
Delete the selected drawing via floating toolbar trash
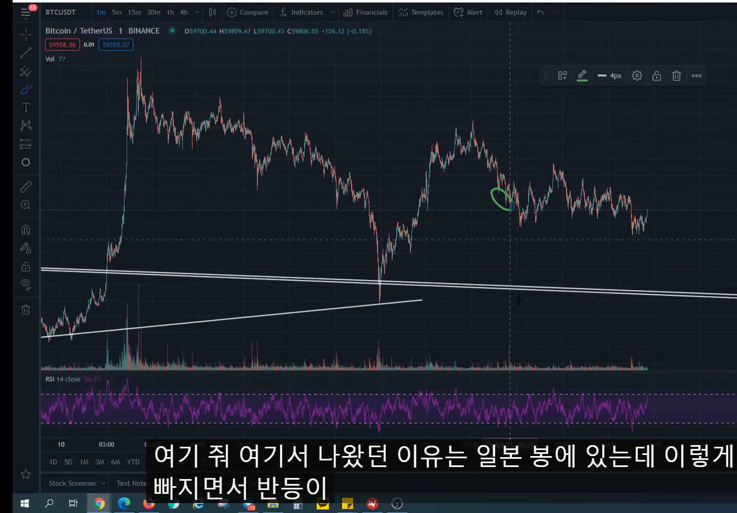(x=676, y=76)
